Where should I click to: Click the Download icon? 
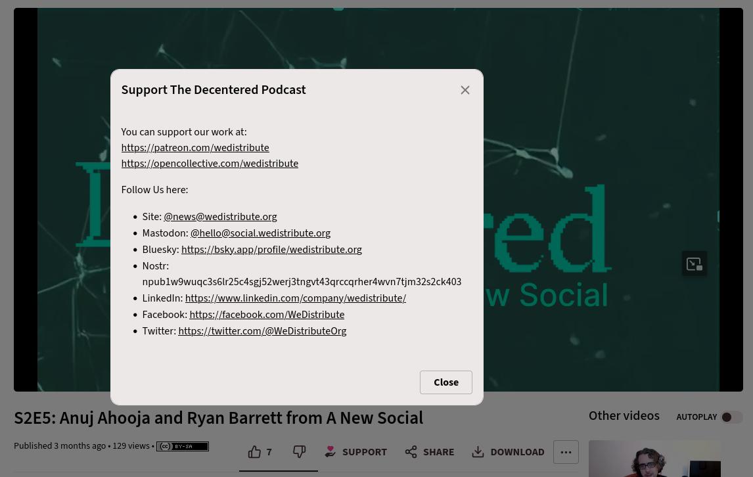478,452
